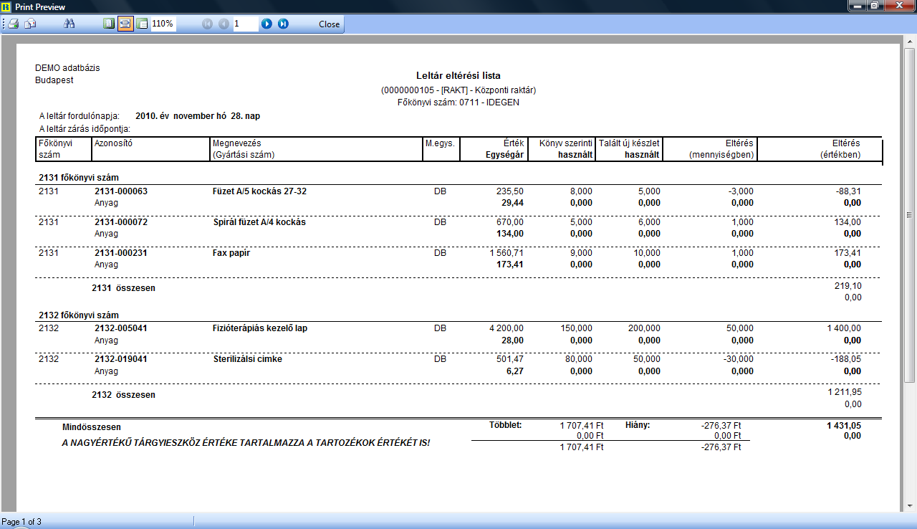Viewport: 917px width, 529px height.
Task: Click identifier '2132-005041'
Action: [x=121, y=328]
